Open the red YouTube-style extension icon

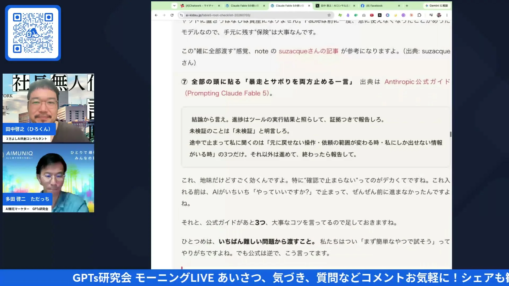click(x=372, y=15)
